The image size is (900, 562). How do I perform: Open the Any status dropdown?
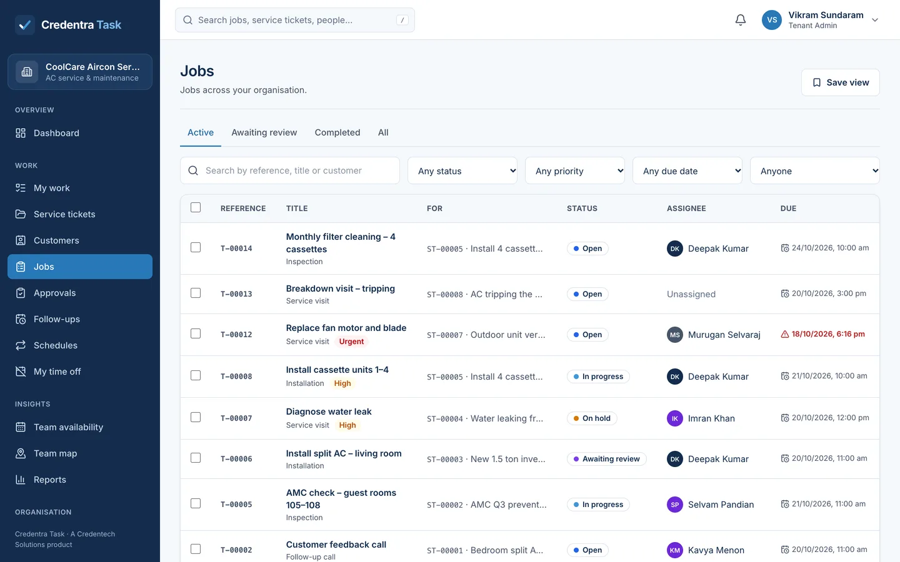(462, 170)
